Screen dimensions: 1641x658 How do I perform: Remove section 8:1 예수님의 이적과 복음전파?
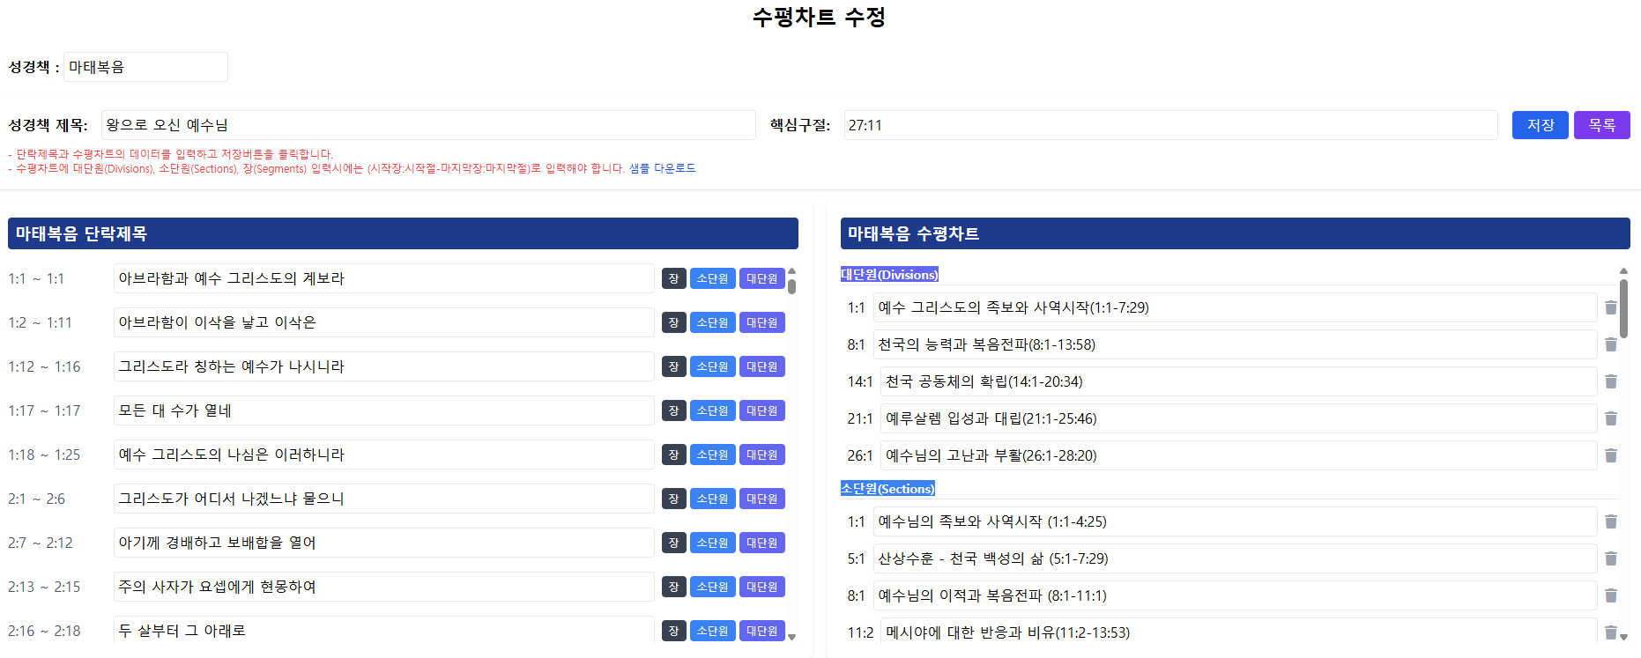[x=1610, y=595]
